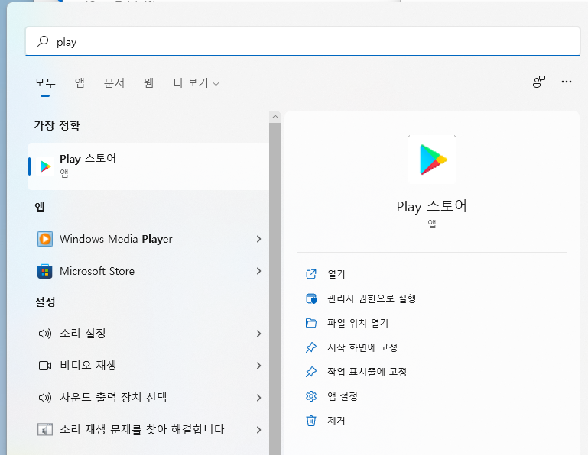This screenshot has width=588, height=455.
Task: Click the results list scroll up arrow
Action: tap(275, 117)
